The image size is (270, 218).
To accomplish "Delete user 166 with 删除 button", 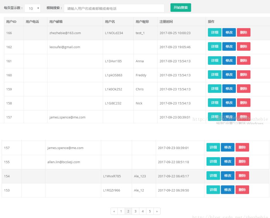I will click(243, 32).
